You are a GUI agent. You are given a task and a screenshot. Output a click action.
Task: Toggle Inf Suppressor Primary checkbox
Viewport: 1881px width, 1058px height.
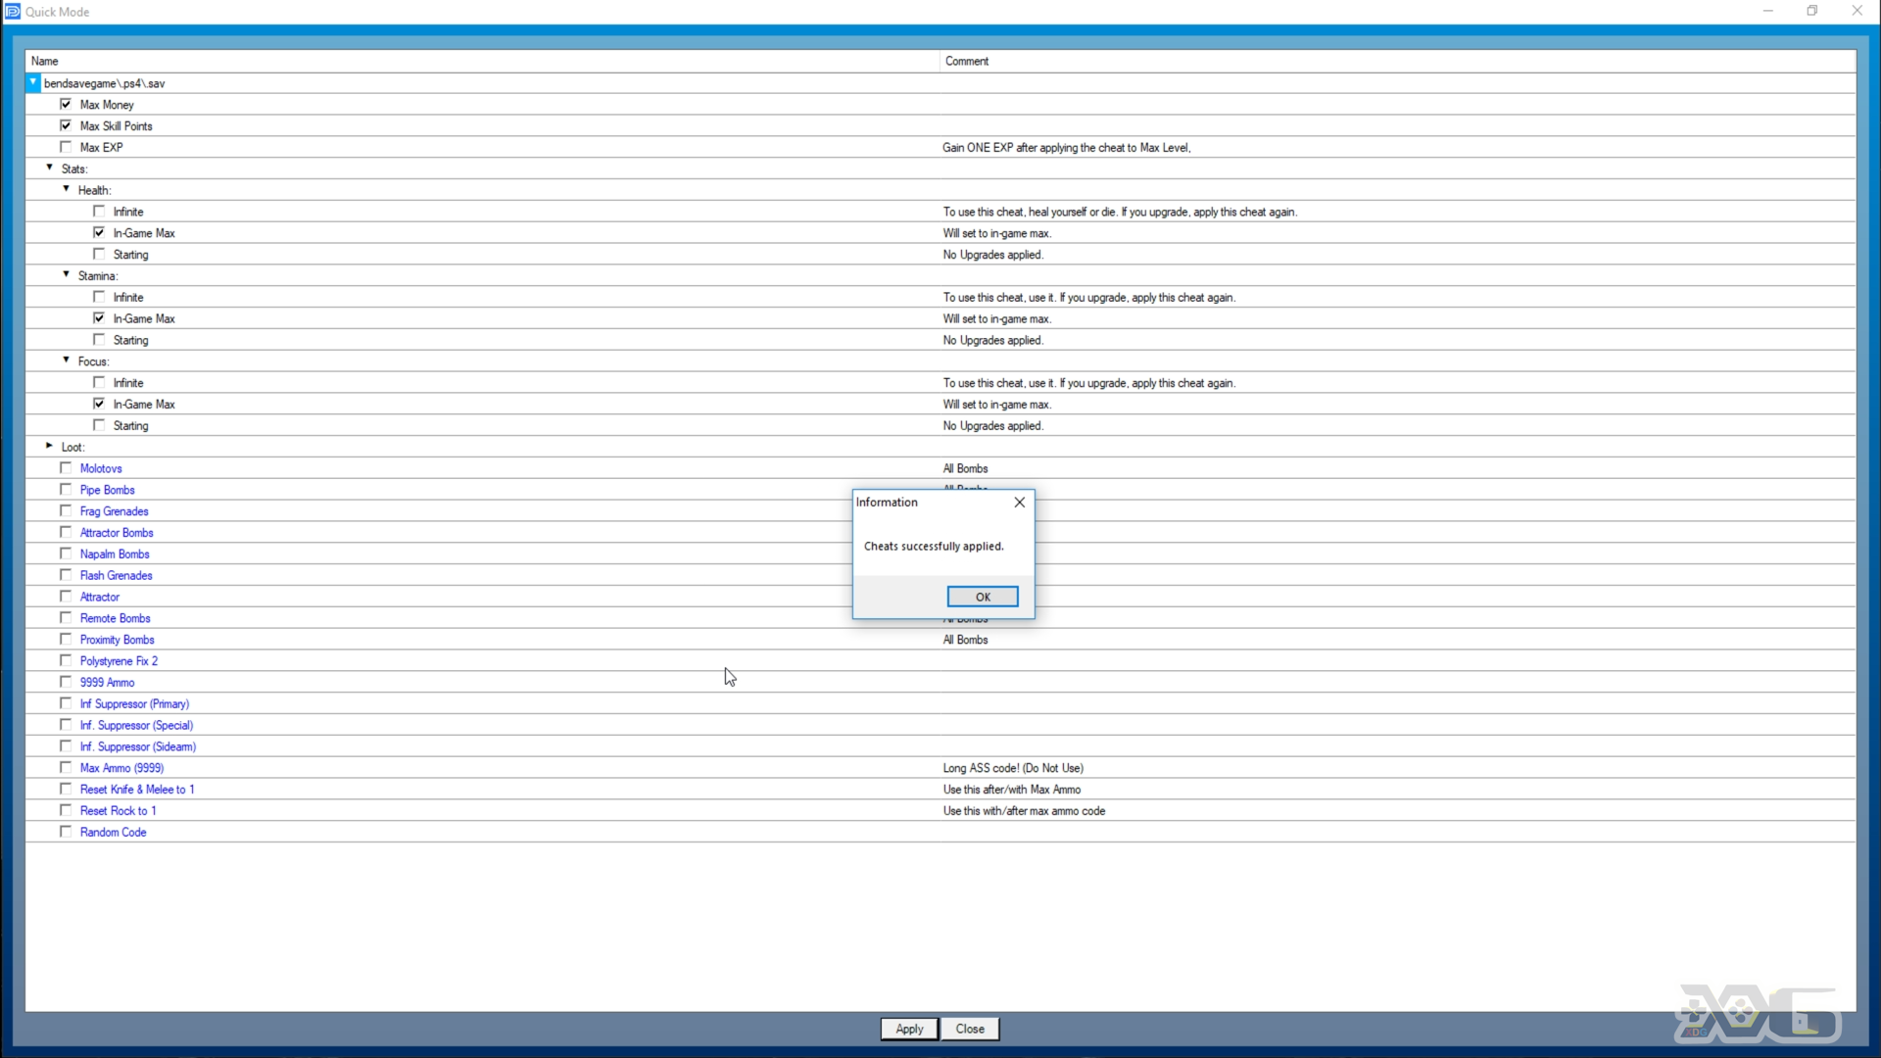[66, 702]
